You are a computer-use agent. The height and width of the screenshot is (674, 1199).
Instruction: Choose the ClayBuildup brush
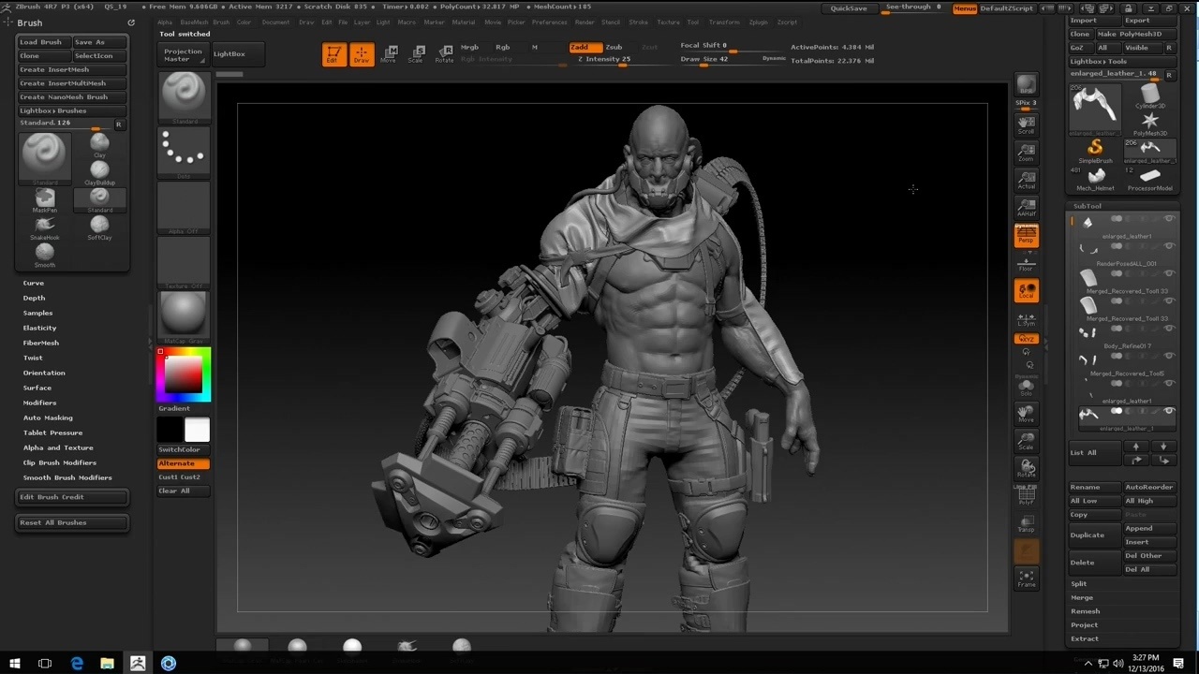click(99, 172)
